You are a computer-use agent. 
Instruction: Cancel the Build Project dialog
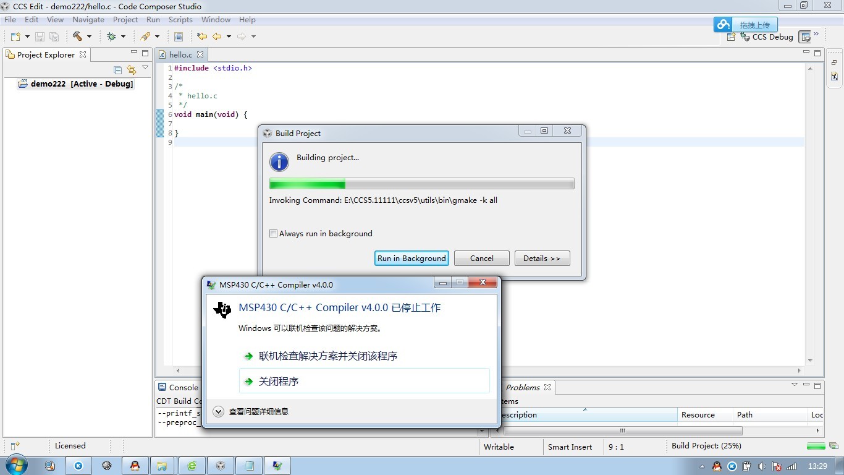tap(482, 259)
